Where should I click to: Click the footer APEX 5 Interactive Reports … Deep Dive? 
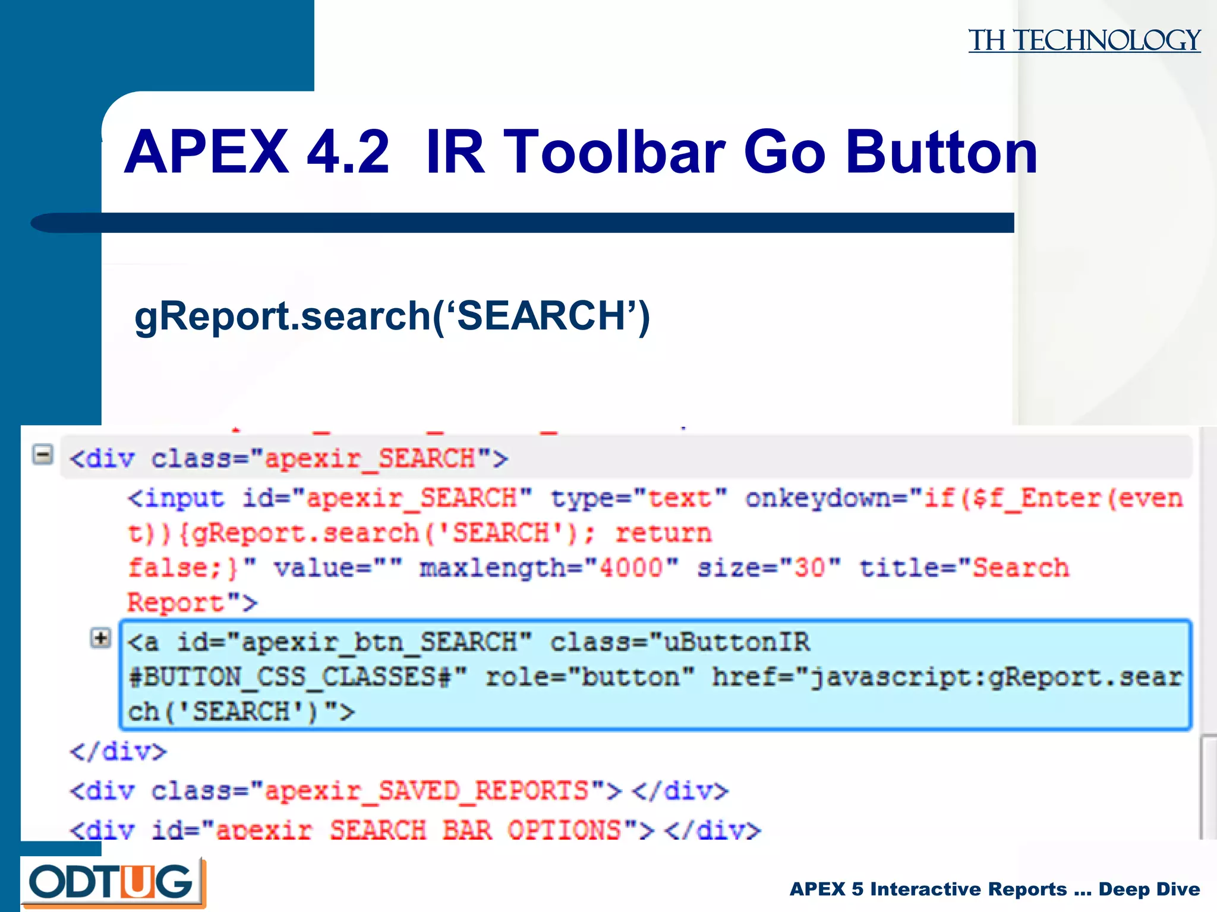click(995, 889)
